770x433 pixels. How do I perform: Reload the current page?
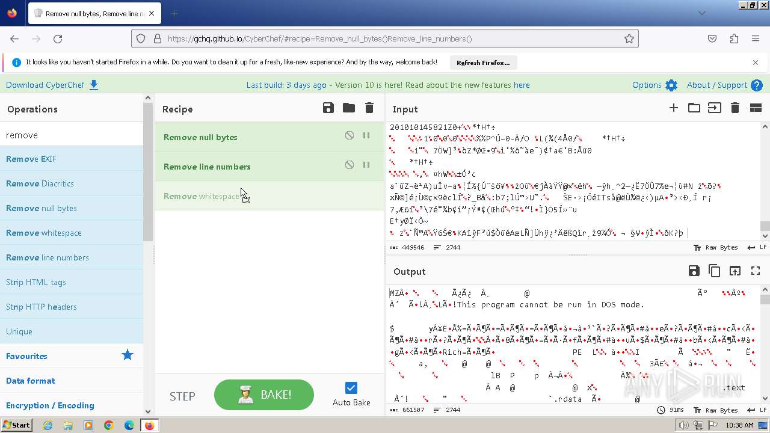tap(58, 38)
